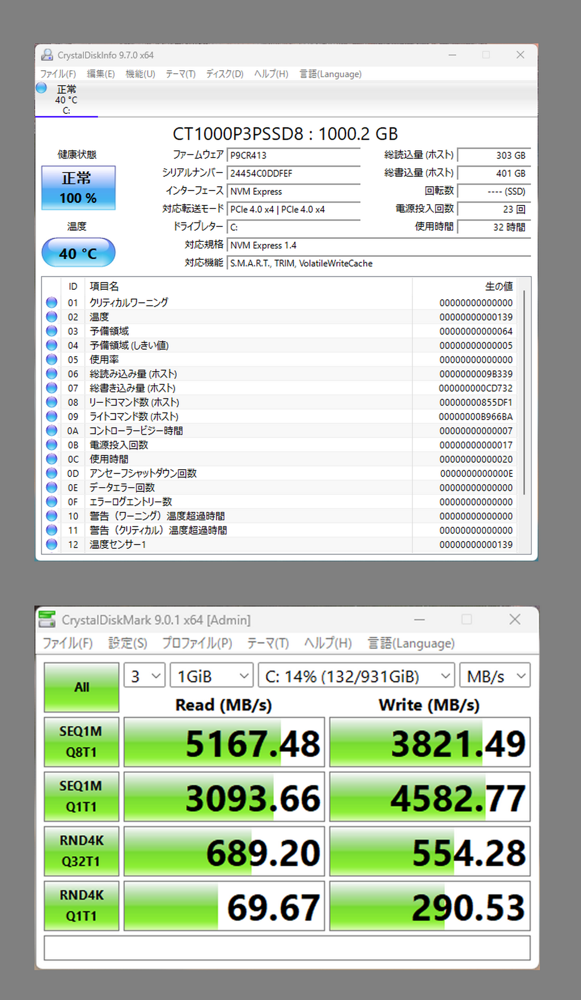The height and width of the screenshot is (1000, 581).
Task: Click the SEQ1M Q1T1 write result 4582.77
Action: 430,797
